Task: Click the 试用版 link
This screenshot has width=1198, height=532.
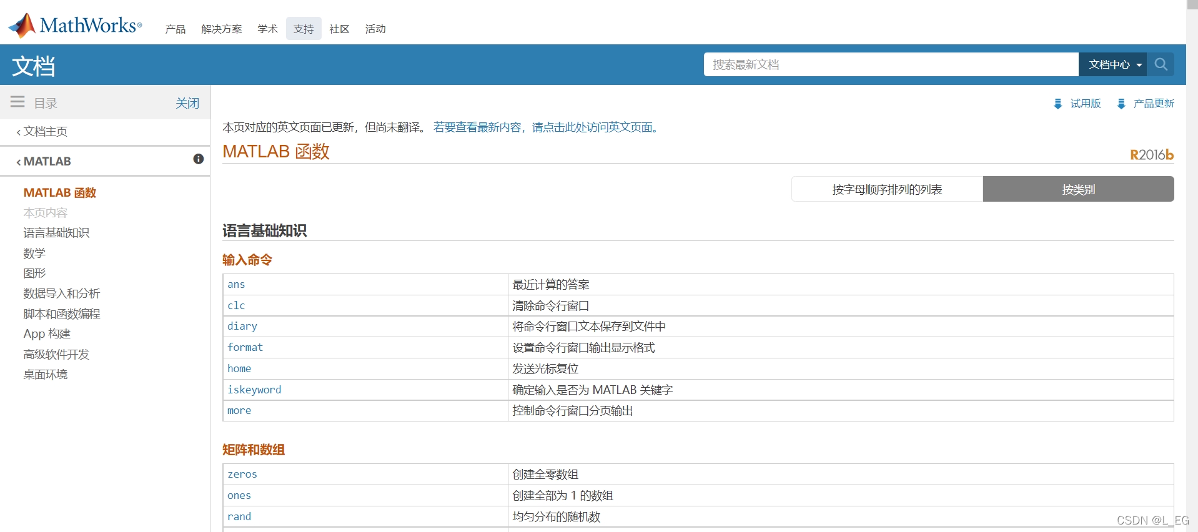Action: (1086, 104)
